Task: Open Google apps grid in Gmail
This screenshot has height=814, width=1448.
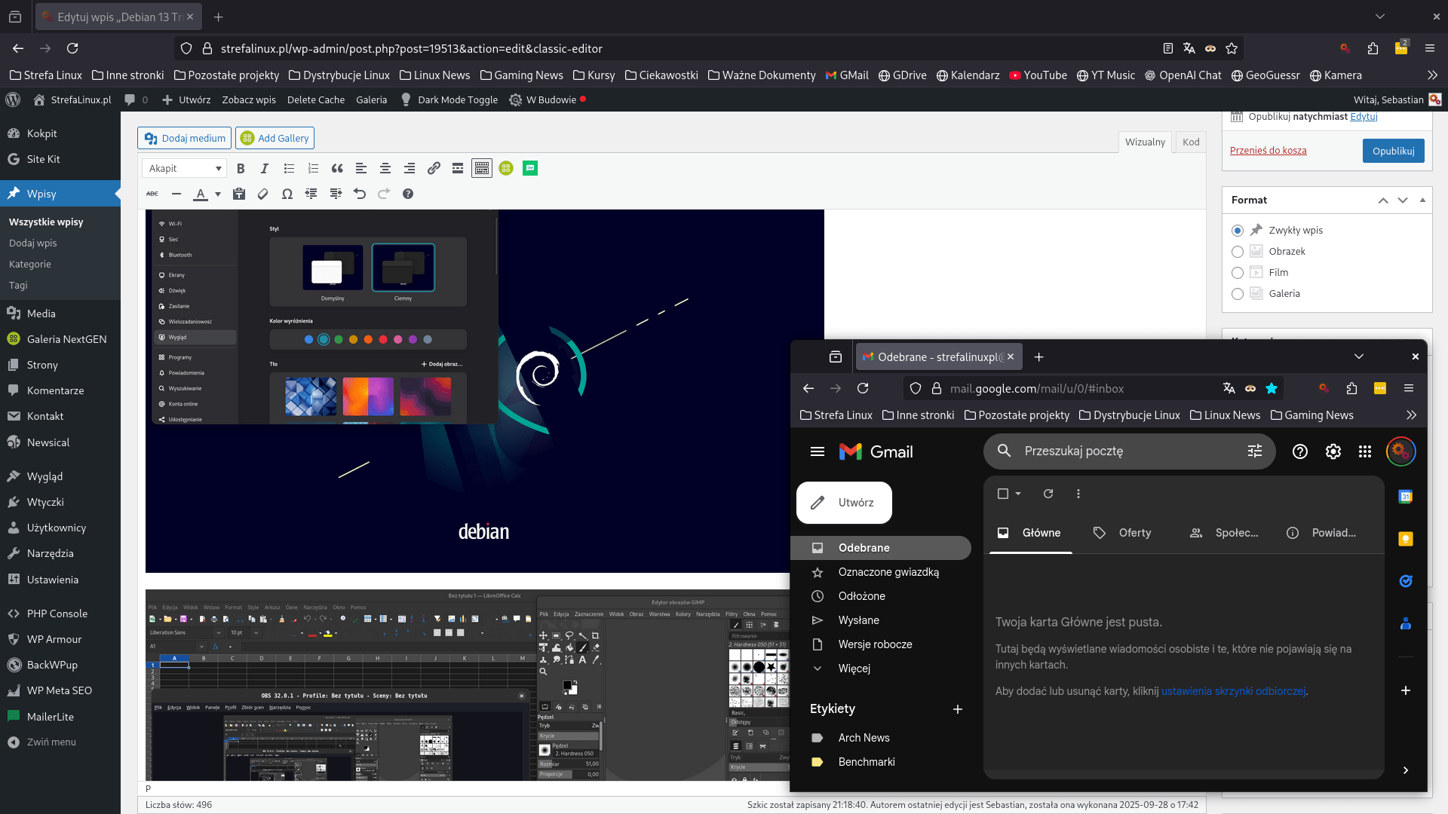Action: tap(1365, 451)
